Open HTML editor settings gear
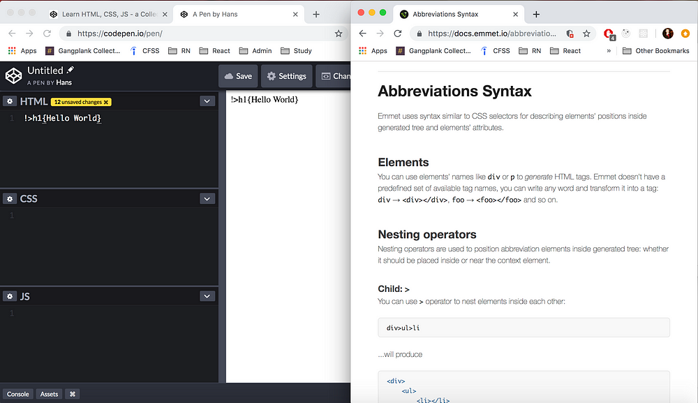This screenshot has width=698, height=403. [x=9, y=101]
